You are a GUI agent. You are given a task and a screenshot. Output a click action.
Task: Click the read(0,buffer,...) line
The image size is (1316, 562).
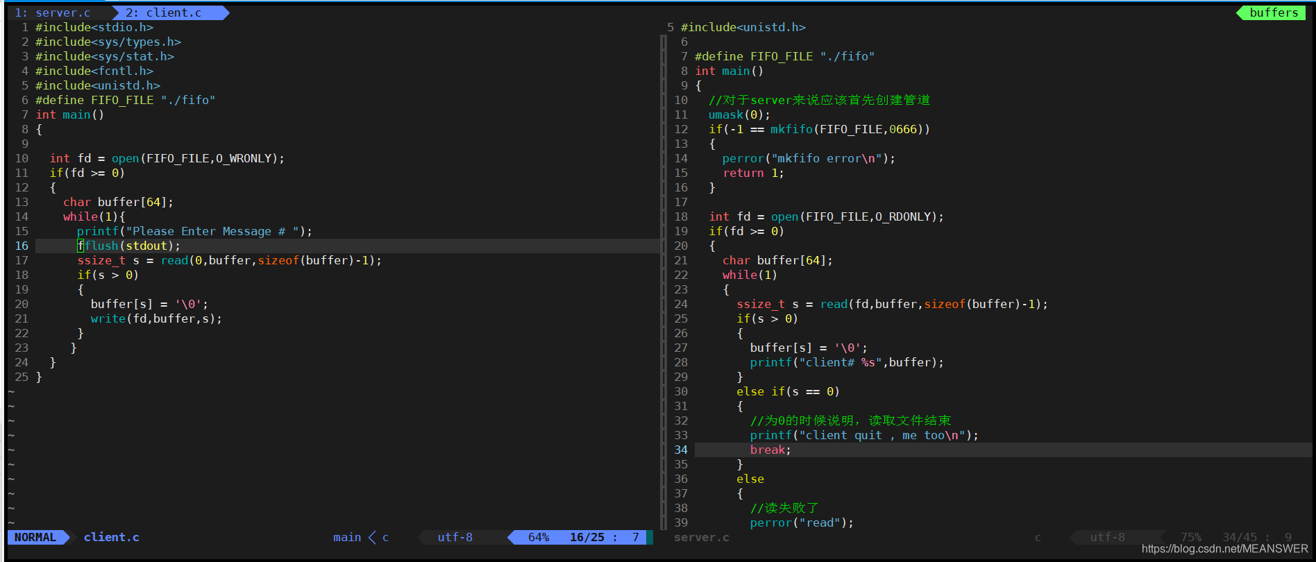tap(229, 260)
